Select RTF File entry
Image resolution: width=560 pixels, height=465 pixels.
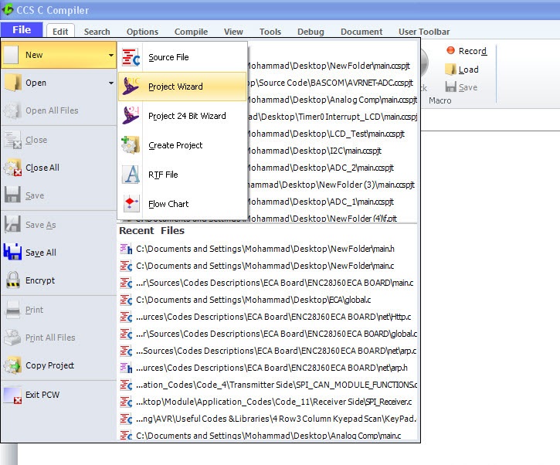coord(182,175)
